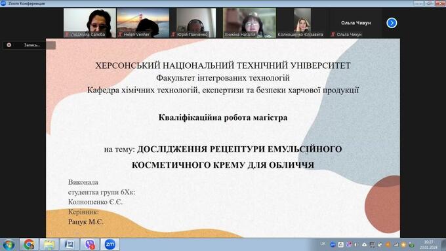Click the network signal icon in tray
The height and width of the screenshot is (251, 446).
396,244
